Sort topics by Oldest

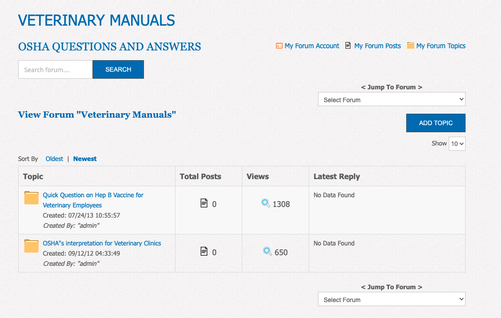(x=54, y=159)
